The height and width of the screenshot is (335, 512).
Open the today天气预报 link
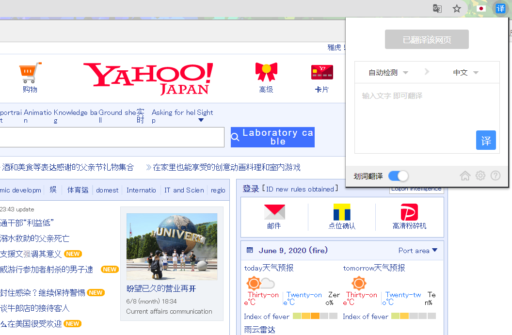click(x=269, y=268)
